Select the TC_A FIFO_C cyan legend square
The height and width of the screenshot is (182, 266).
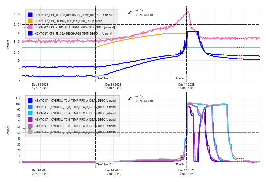click(x=30, y=113)
